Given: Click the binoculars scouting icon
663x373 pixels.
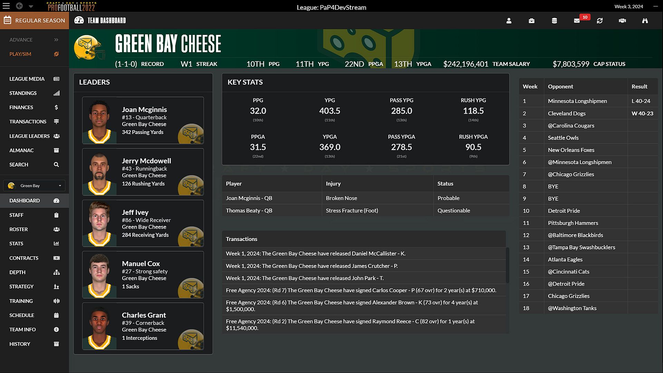Looking at the screenshot, I should point(645,21).
